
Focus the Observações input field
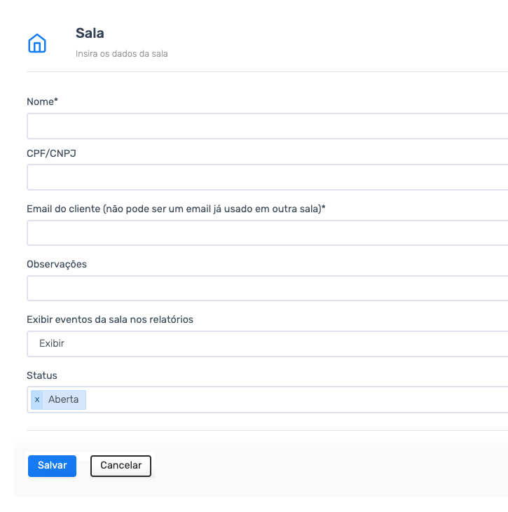click(267, 288)
